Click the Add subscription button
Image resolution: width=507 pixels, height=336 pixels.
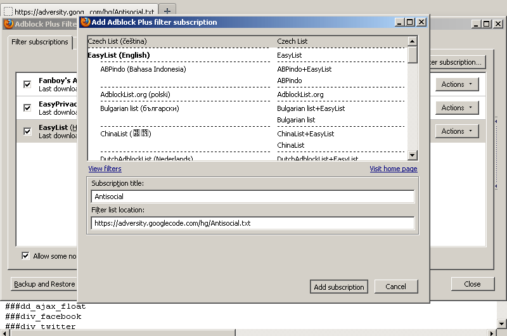pos(339,287)
